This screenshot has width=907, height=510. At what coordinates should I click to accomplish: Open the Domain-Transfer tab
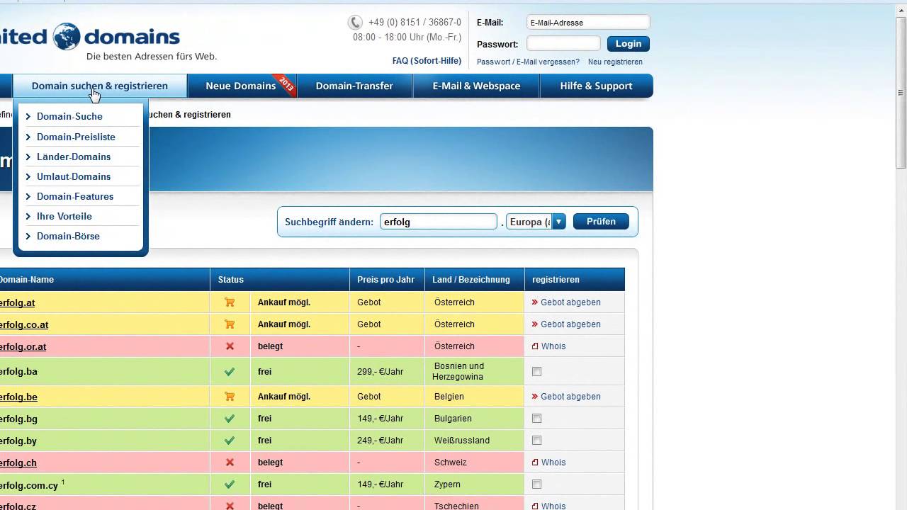[x=354, y=86]
